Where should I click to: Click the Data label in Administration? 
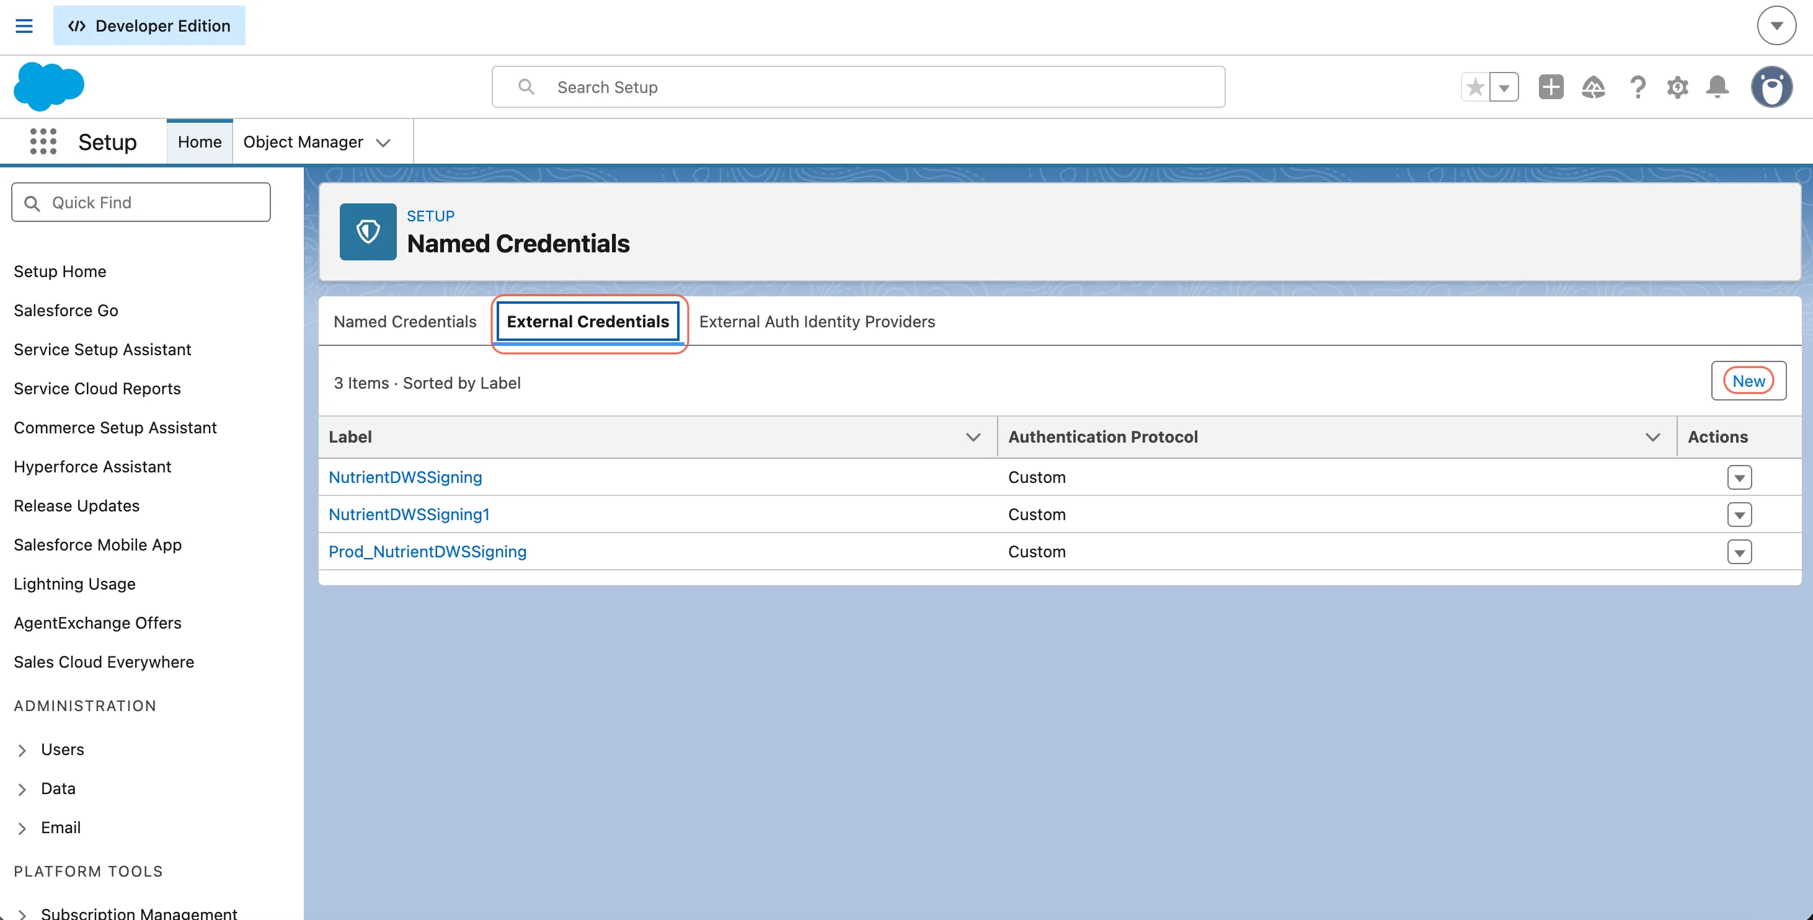(x=58, y=789)
